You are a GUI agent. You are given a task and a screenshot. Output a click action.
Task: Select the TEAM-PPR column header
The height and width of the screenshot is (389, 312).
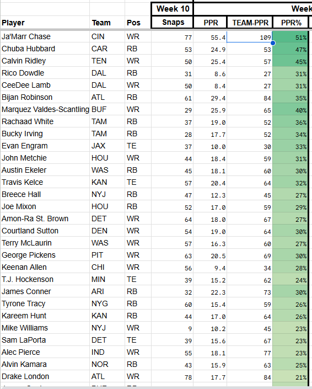pyautogui.click(x=250, y=23)
